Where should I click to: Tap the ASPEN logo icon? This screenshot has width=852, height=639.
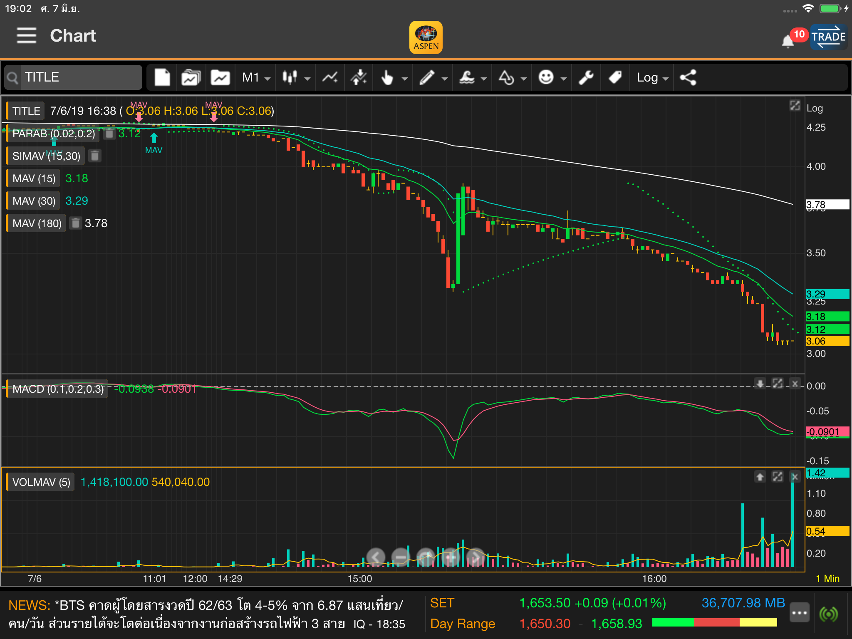[x=426, y=37]
